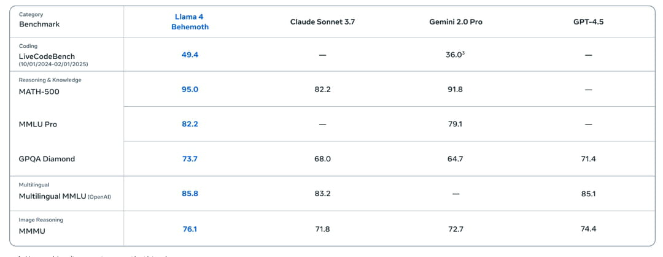Select the Claude Sonnet 3.7 column header

pyautogui.click(x=322, y=22)
